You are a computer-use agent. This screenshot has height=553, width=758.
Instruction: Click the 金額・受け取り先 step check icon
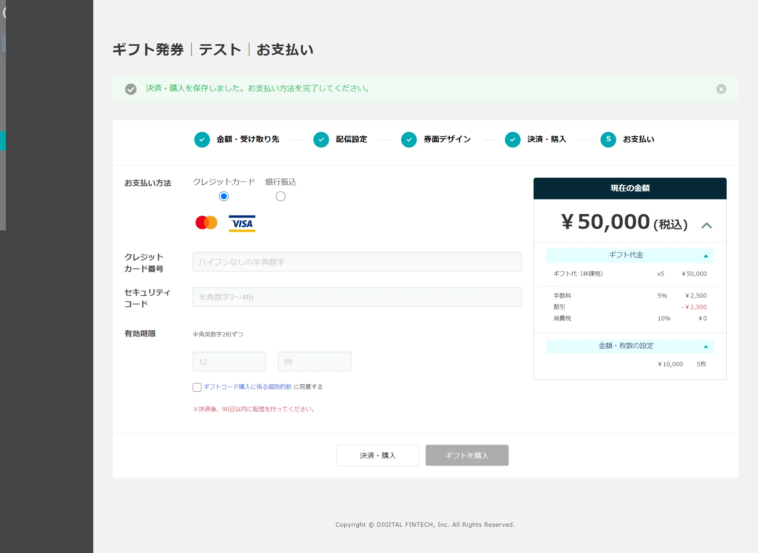[202, 140]
